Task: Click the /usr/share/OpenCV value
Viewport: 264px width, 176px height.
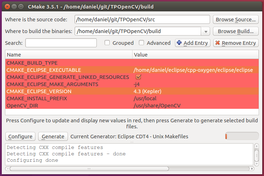Action: (157, 106)
